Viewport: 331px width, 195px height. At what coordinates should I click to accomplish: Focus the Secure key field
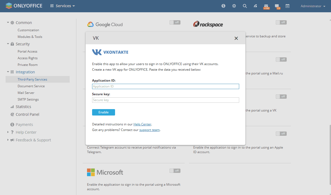pyautogui.click(x=165, y=100)
